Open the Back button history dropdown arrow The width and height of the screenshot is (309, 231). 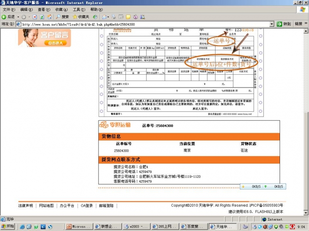[x=18, y=17]
